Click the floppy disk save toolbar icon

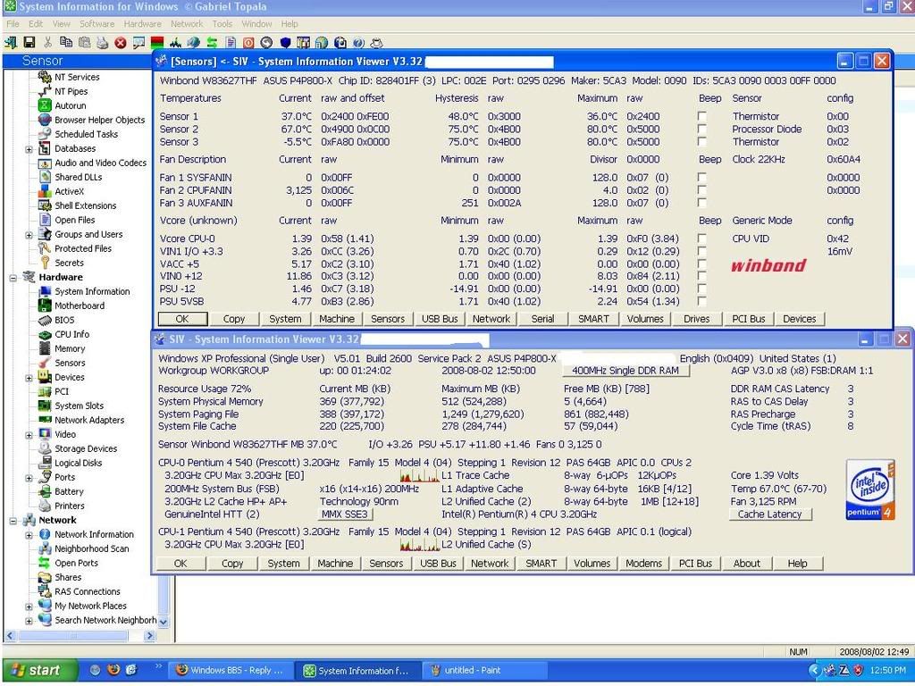click(29, 43)
